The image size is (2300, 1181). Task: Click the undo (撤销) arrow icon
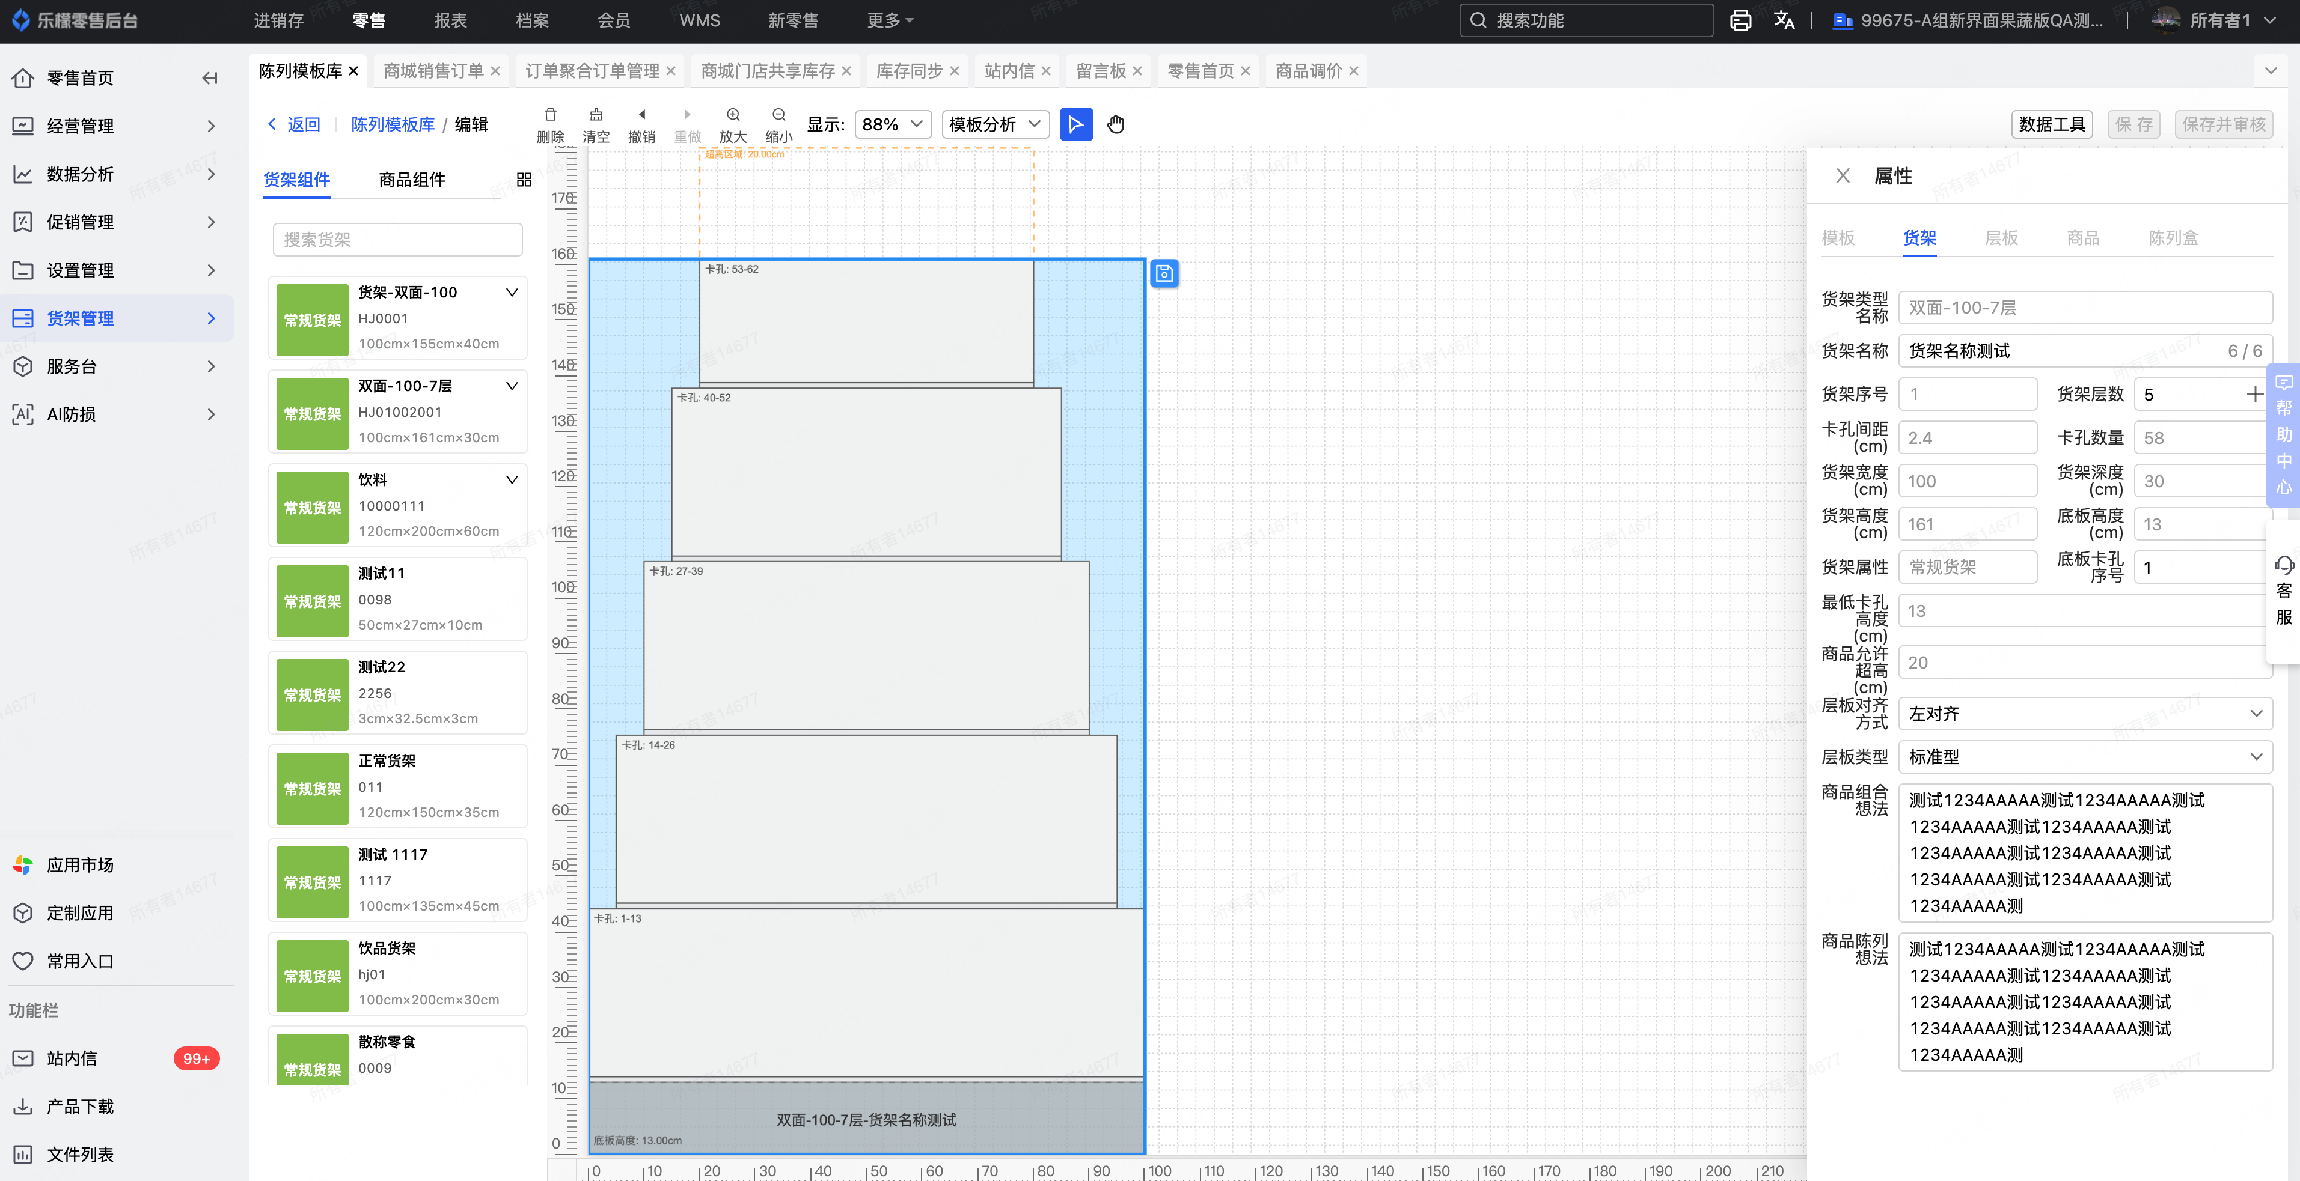coord(641,115)
